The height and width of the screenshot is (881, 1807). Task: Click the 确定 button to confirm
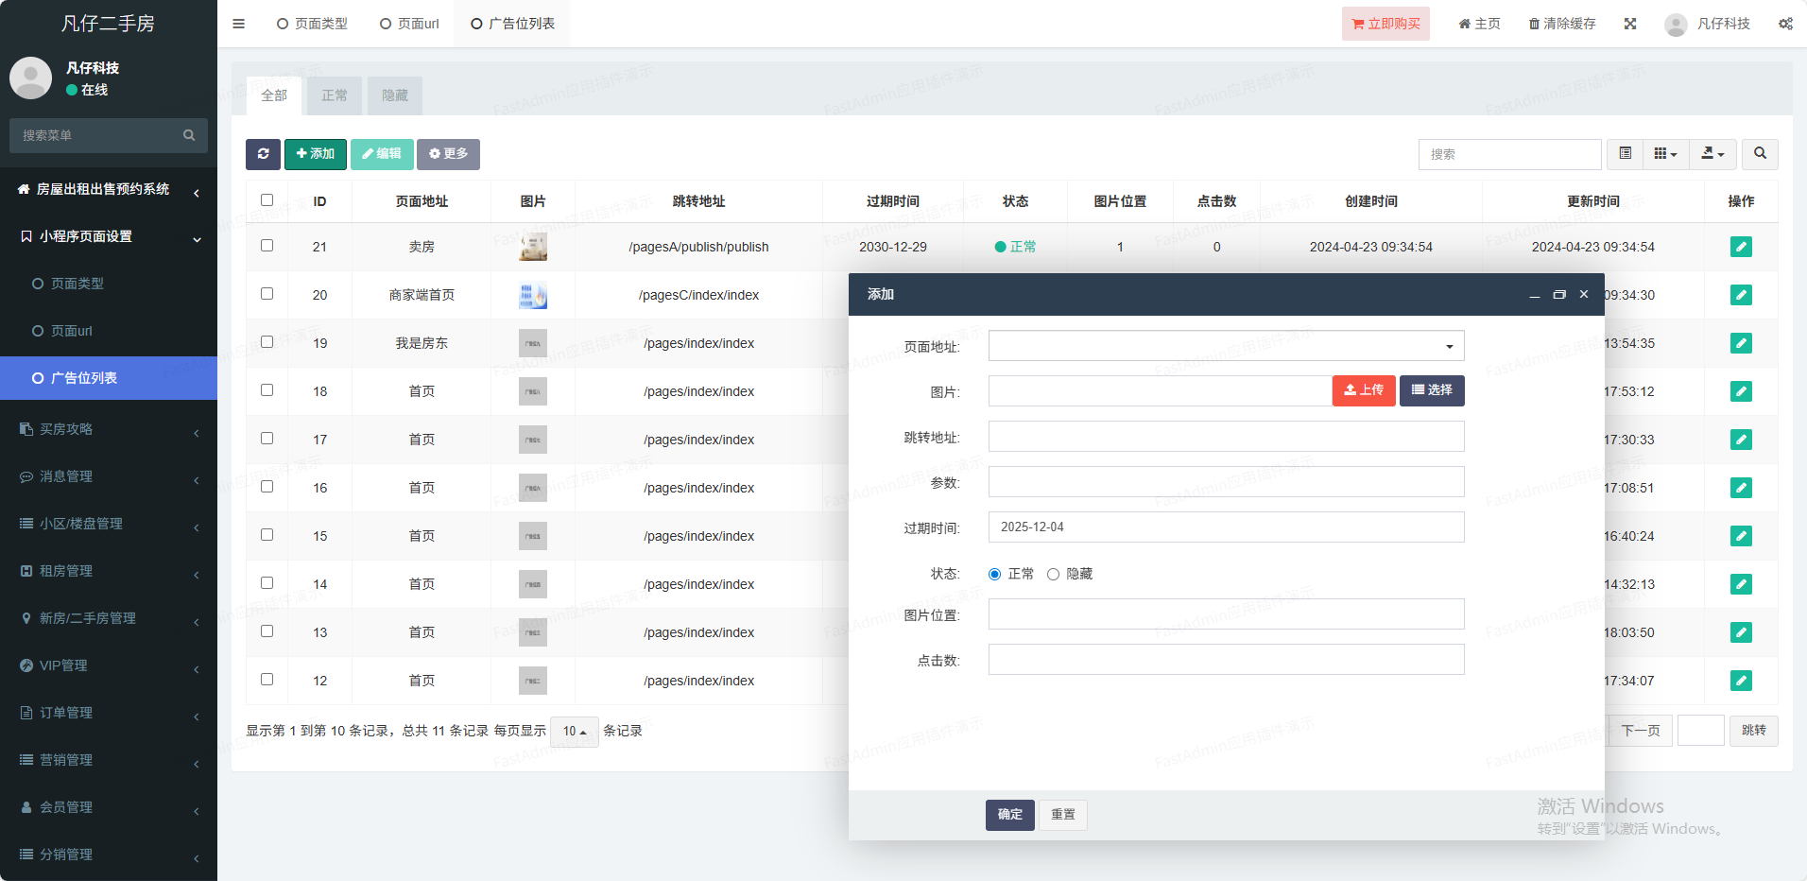1009,815
